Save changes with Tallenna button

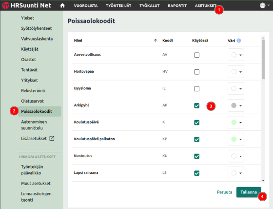[x=249, y=192]
